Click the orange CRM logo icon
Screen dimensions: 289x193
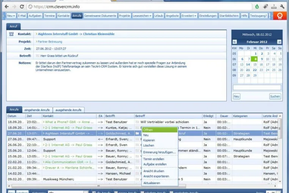(x=280, y=16)
